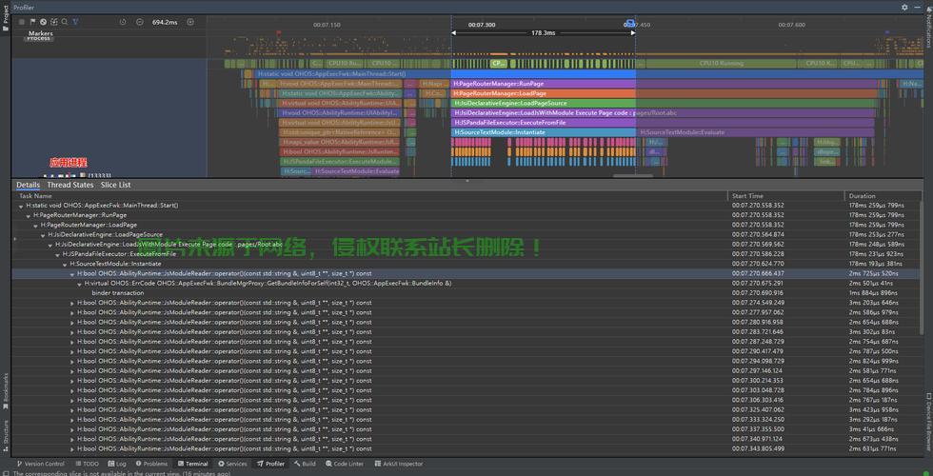Collapse MainThread::Start() tree row

click(x=21, y=206)
